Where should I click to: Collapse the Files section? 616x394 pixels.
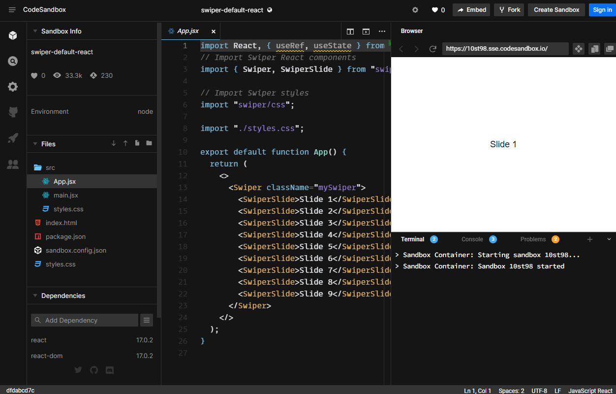pyautogui.click(x=35, y=144)
